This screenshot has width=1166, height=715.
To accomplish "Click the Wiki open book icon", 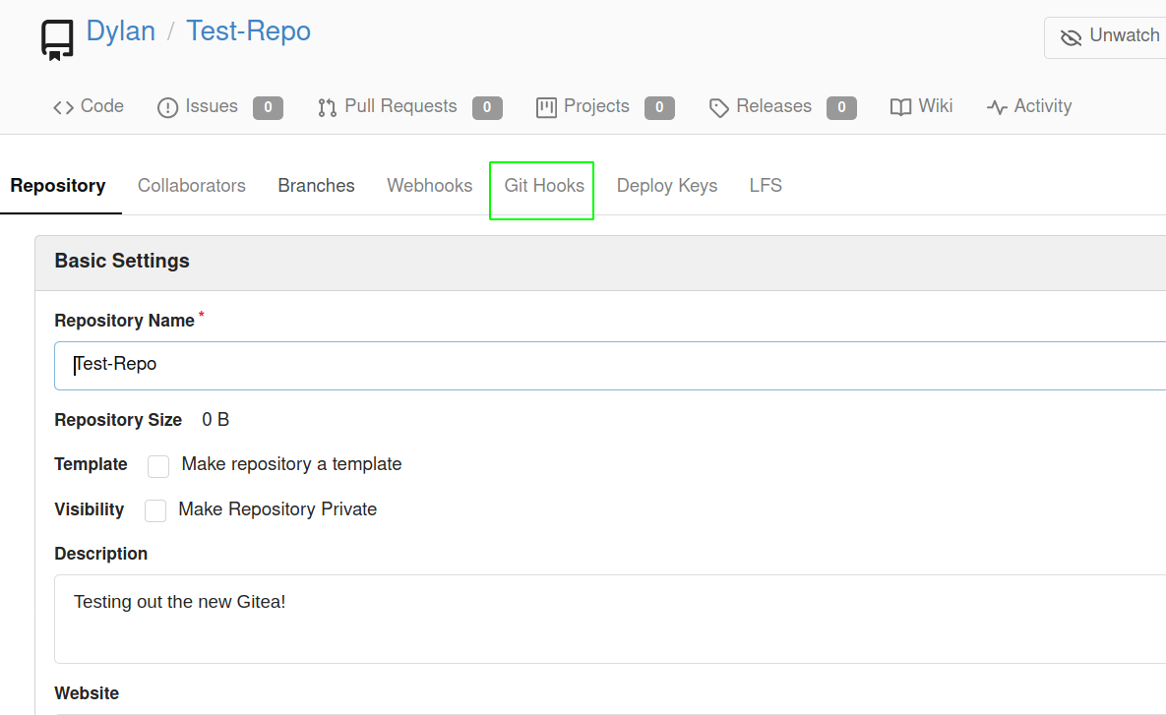I will [900, 108].
